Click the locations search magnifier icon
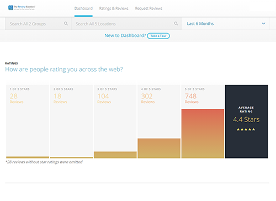The height and width of the screenshot is (201, 276). 176,24
